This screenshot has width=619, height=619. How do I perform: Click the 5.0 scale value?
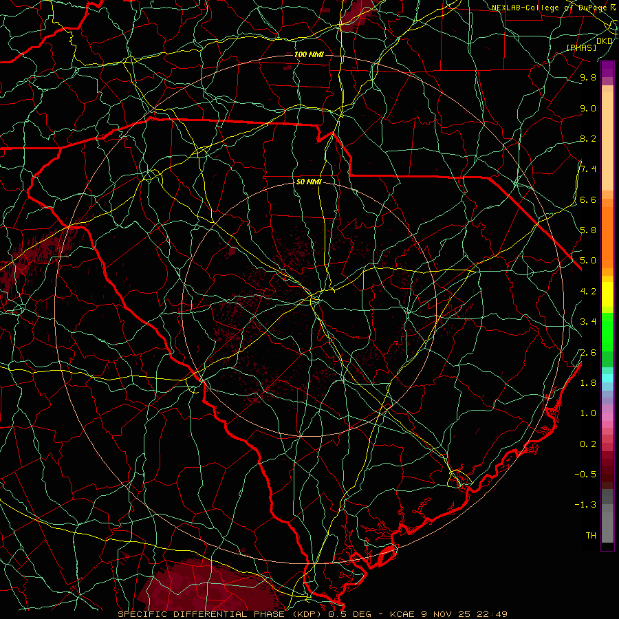point(588,261)
